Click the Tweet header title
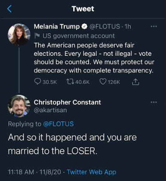 pos(83,9)
